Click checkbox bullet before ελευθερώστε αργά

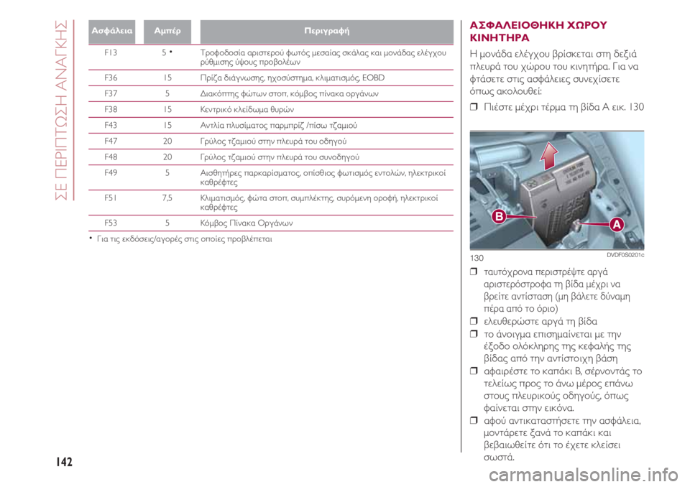pos(474,321)
